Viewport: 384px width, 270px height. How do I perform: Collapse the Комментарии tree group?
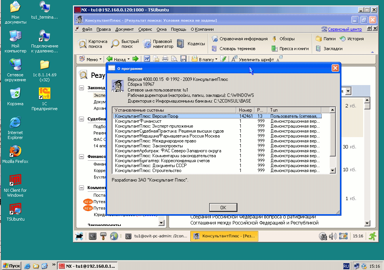(x=82, y=188)
